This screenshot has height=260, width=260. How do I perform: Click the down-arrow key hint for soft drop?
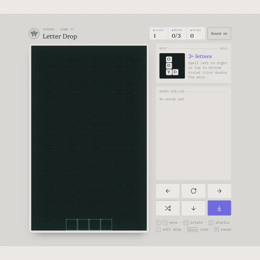[158, 229]
